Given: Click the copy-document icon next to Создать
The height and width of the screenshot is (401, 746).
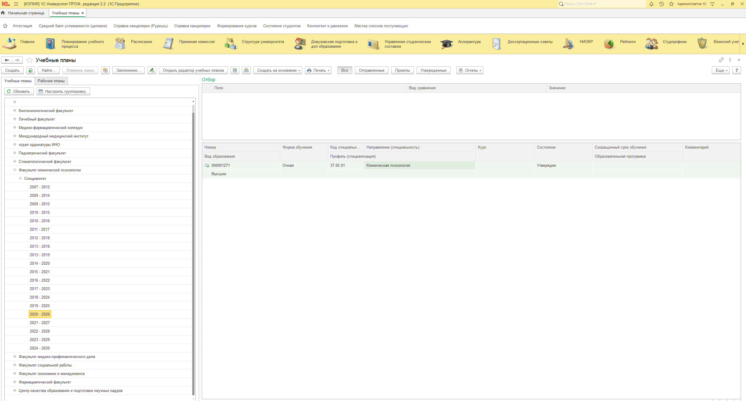Looking at the screenshot, I should pos(31,70).
